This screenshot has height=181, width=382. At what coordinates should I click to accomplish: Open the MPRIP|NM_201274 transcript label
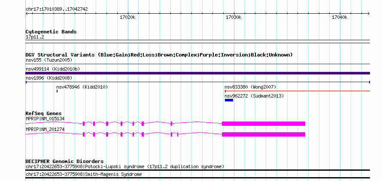pyautogui.click(x=45, y=130)
